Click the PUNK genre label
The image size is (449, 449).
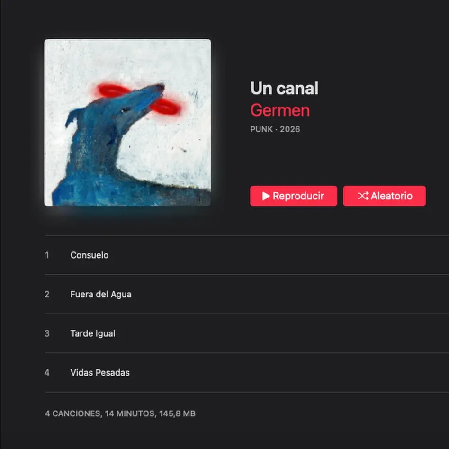point(261,129)
